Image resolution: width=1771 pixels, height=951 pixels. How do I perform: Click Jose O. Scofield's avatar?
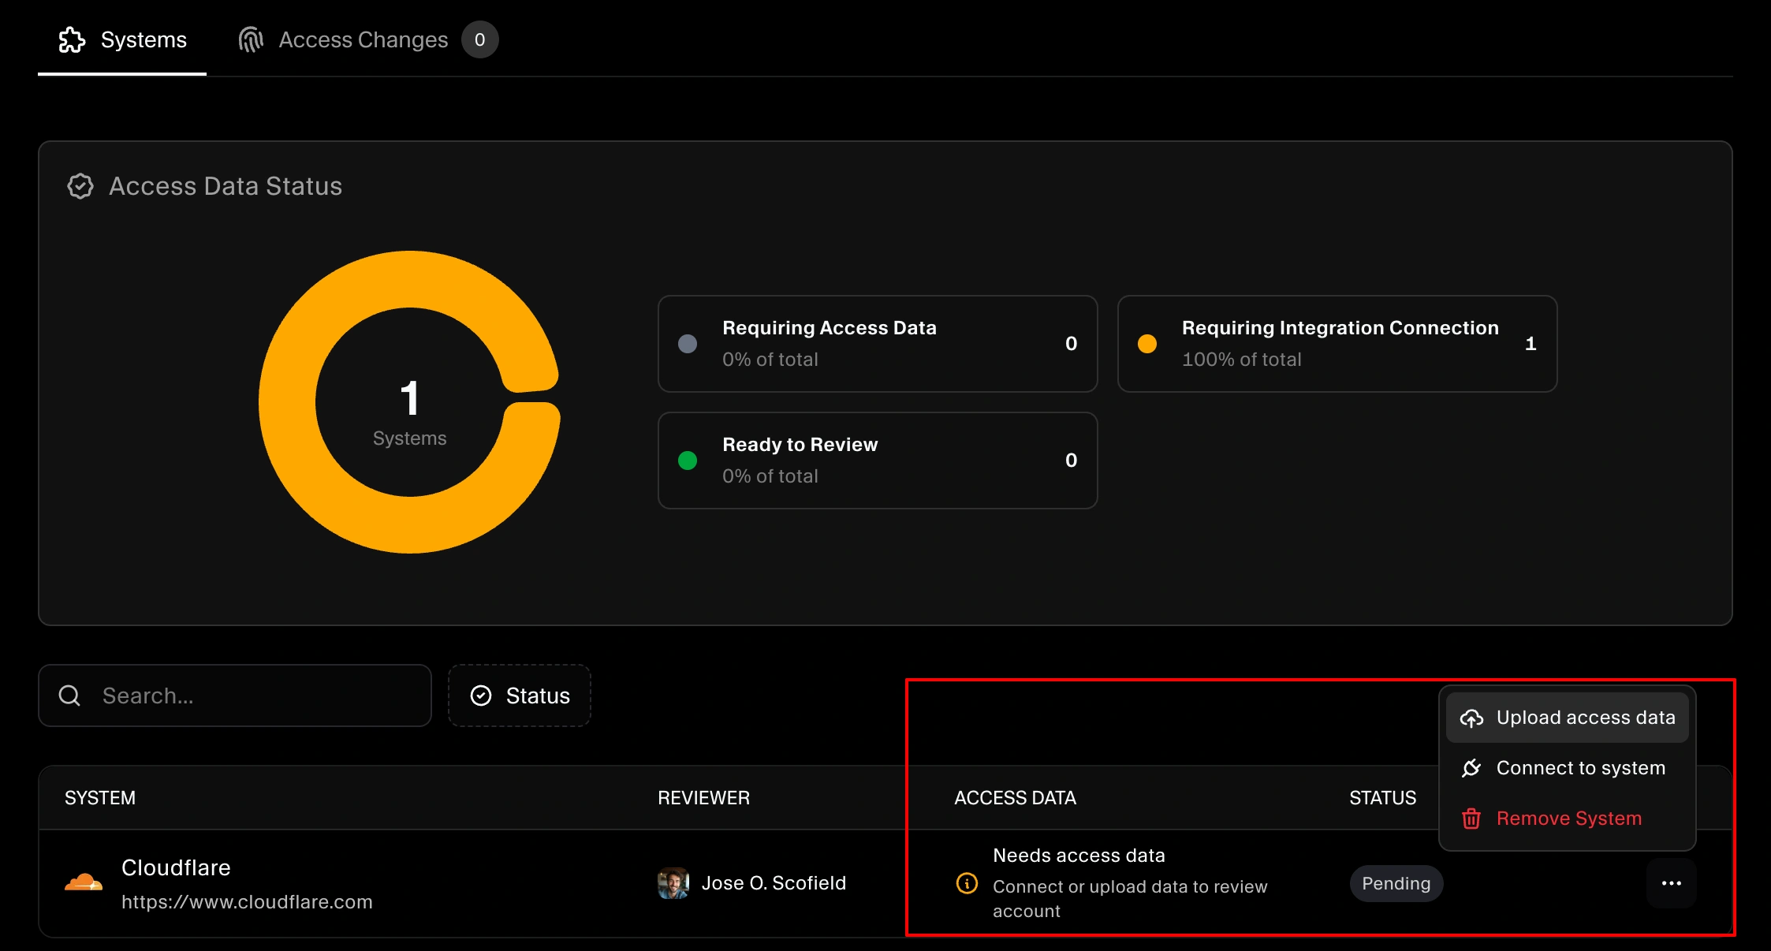pos(673,883)
